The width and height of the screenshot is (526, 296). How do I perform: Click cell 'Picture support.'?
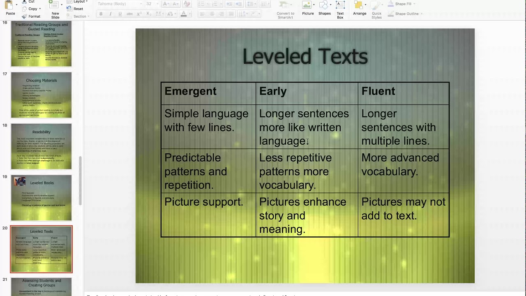[208, 215]
